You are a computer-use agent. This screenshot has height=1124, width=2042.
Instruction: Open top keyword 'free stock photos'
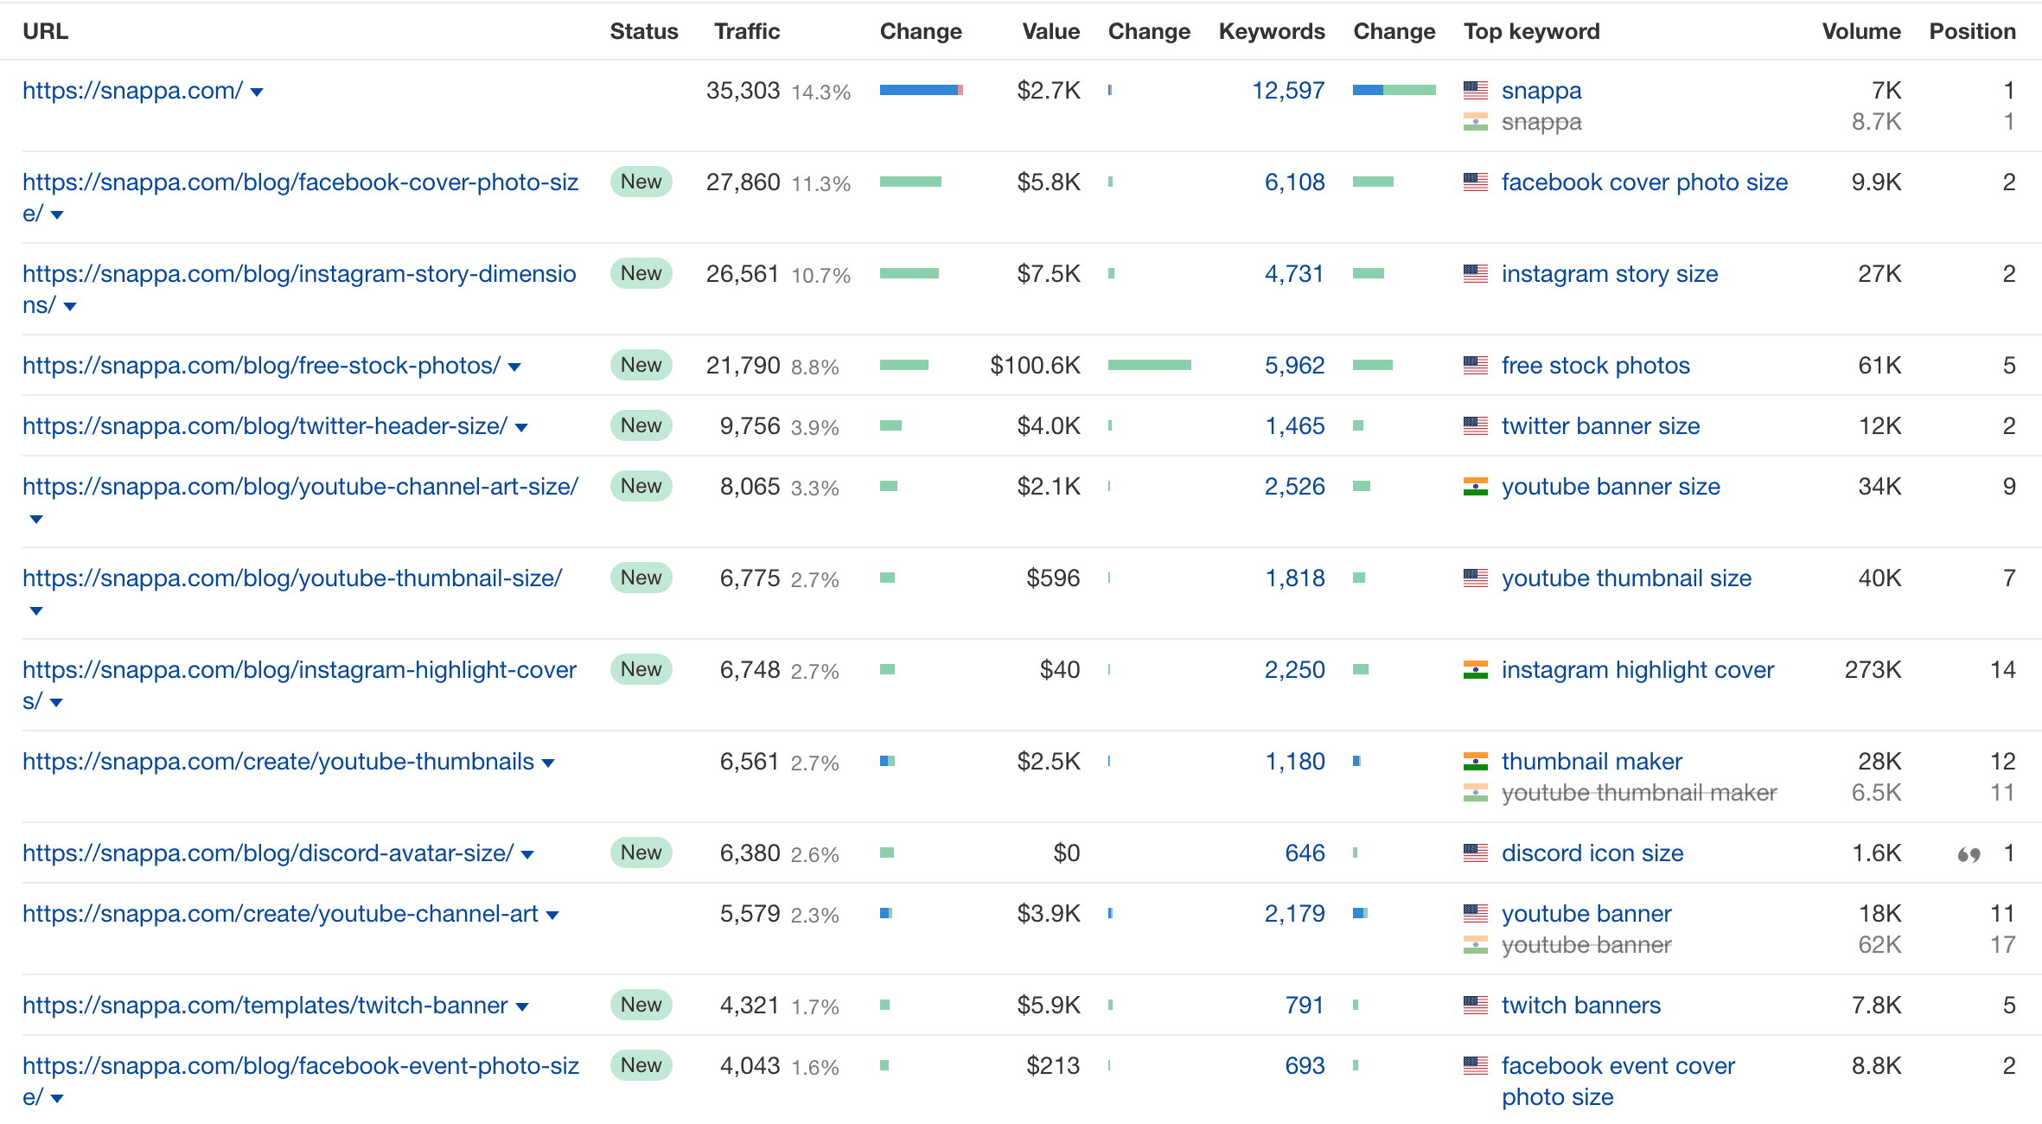[x=1595, y=366]
